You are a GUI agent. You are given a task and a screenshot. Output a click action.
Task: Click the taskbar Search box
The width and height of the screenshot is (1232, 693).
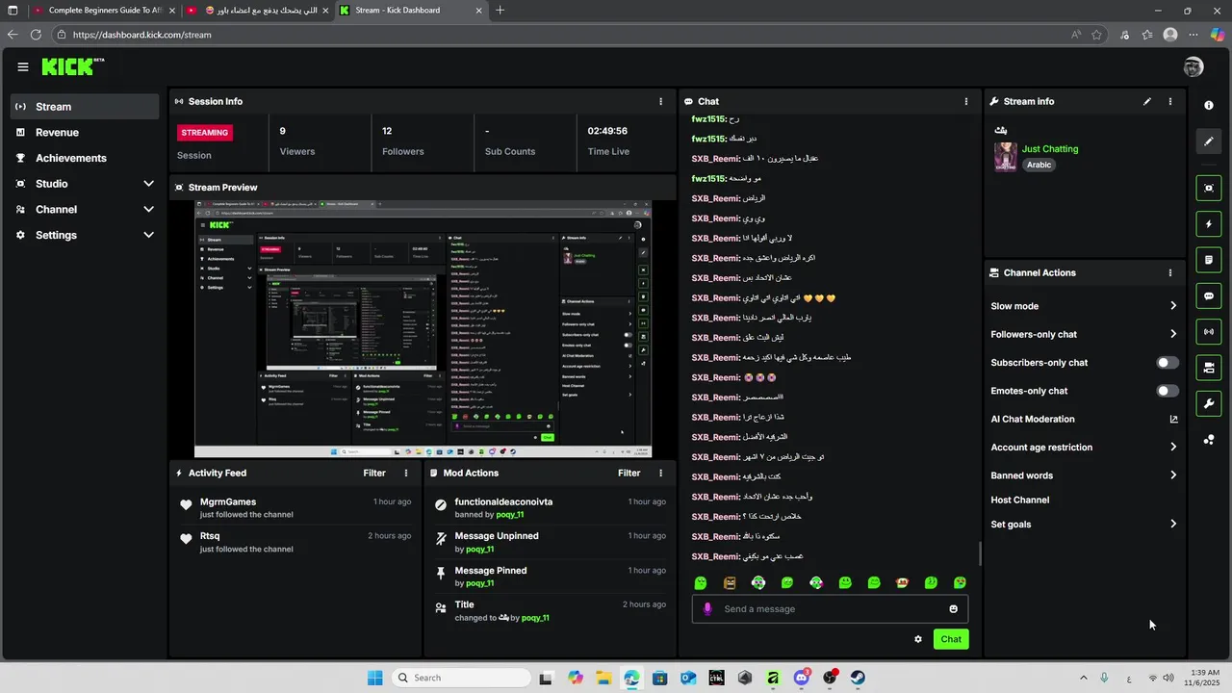pos(462,678)
